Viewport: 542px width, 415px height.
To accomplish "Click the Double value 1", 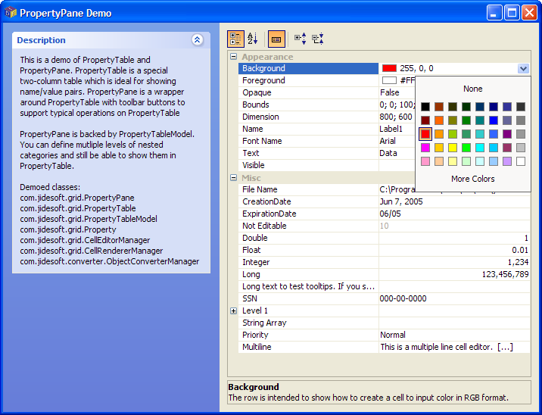I will (x=526, y=238).
